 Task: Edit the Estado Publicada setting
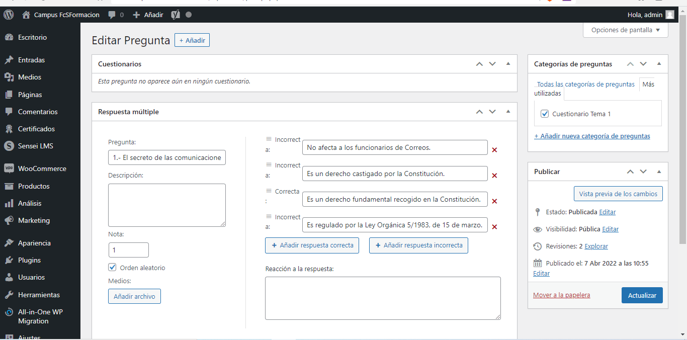(x=608, y=212)
